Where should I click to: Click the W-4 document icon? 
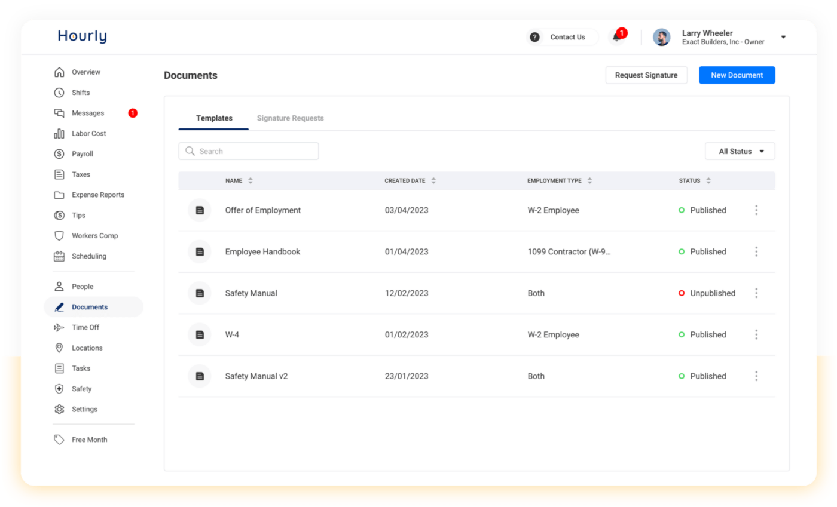coord(200,335)
